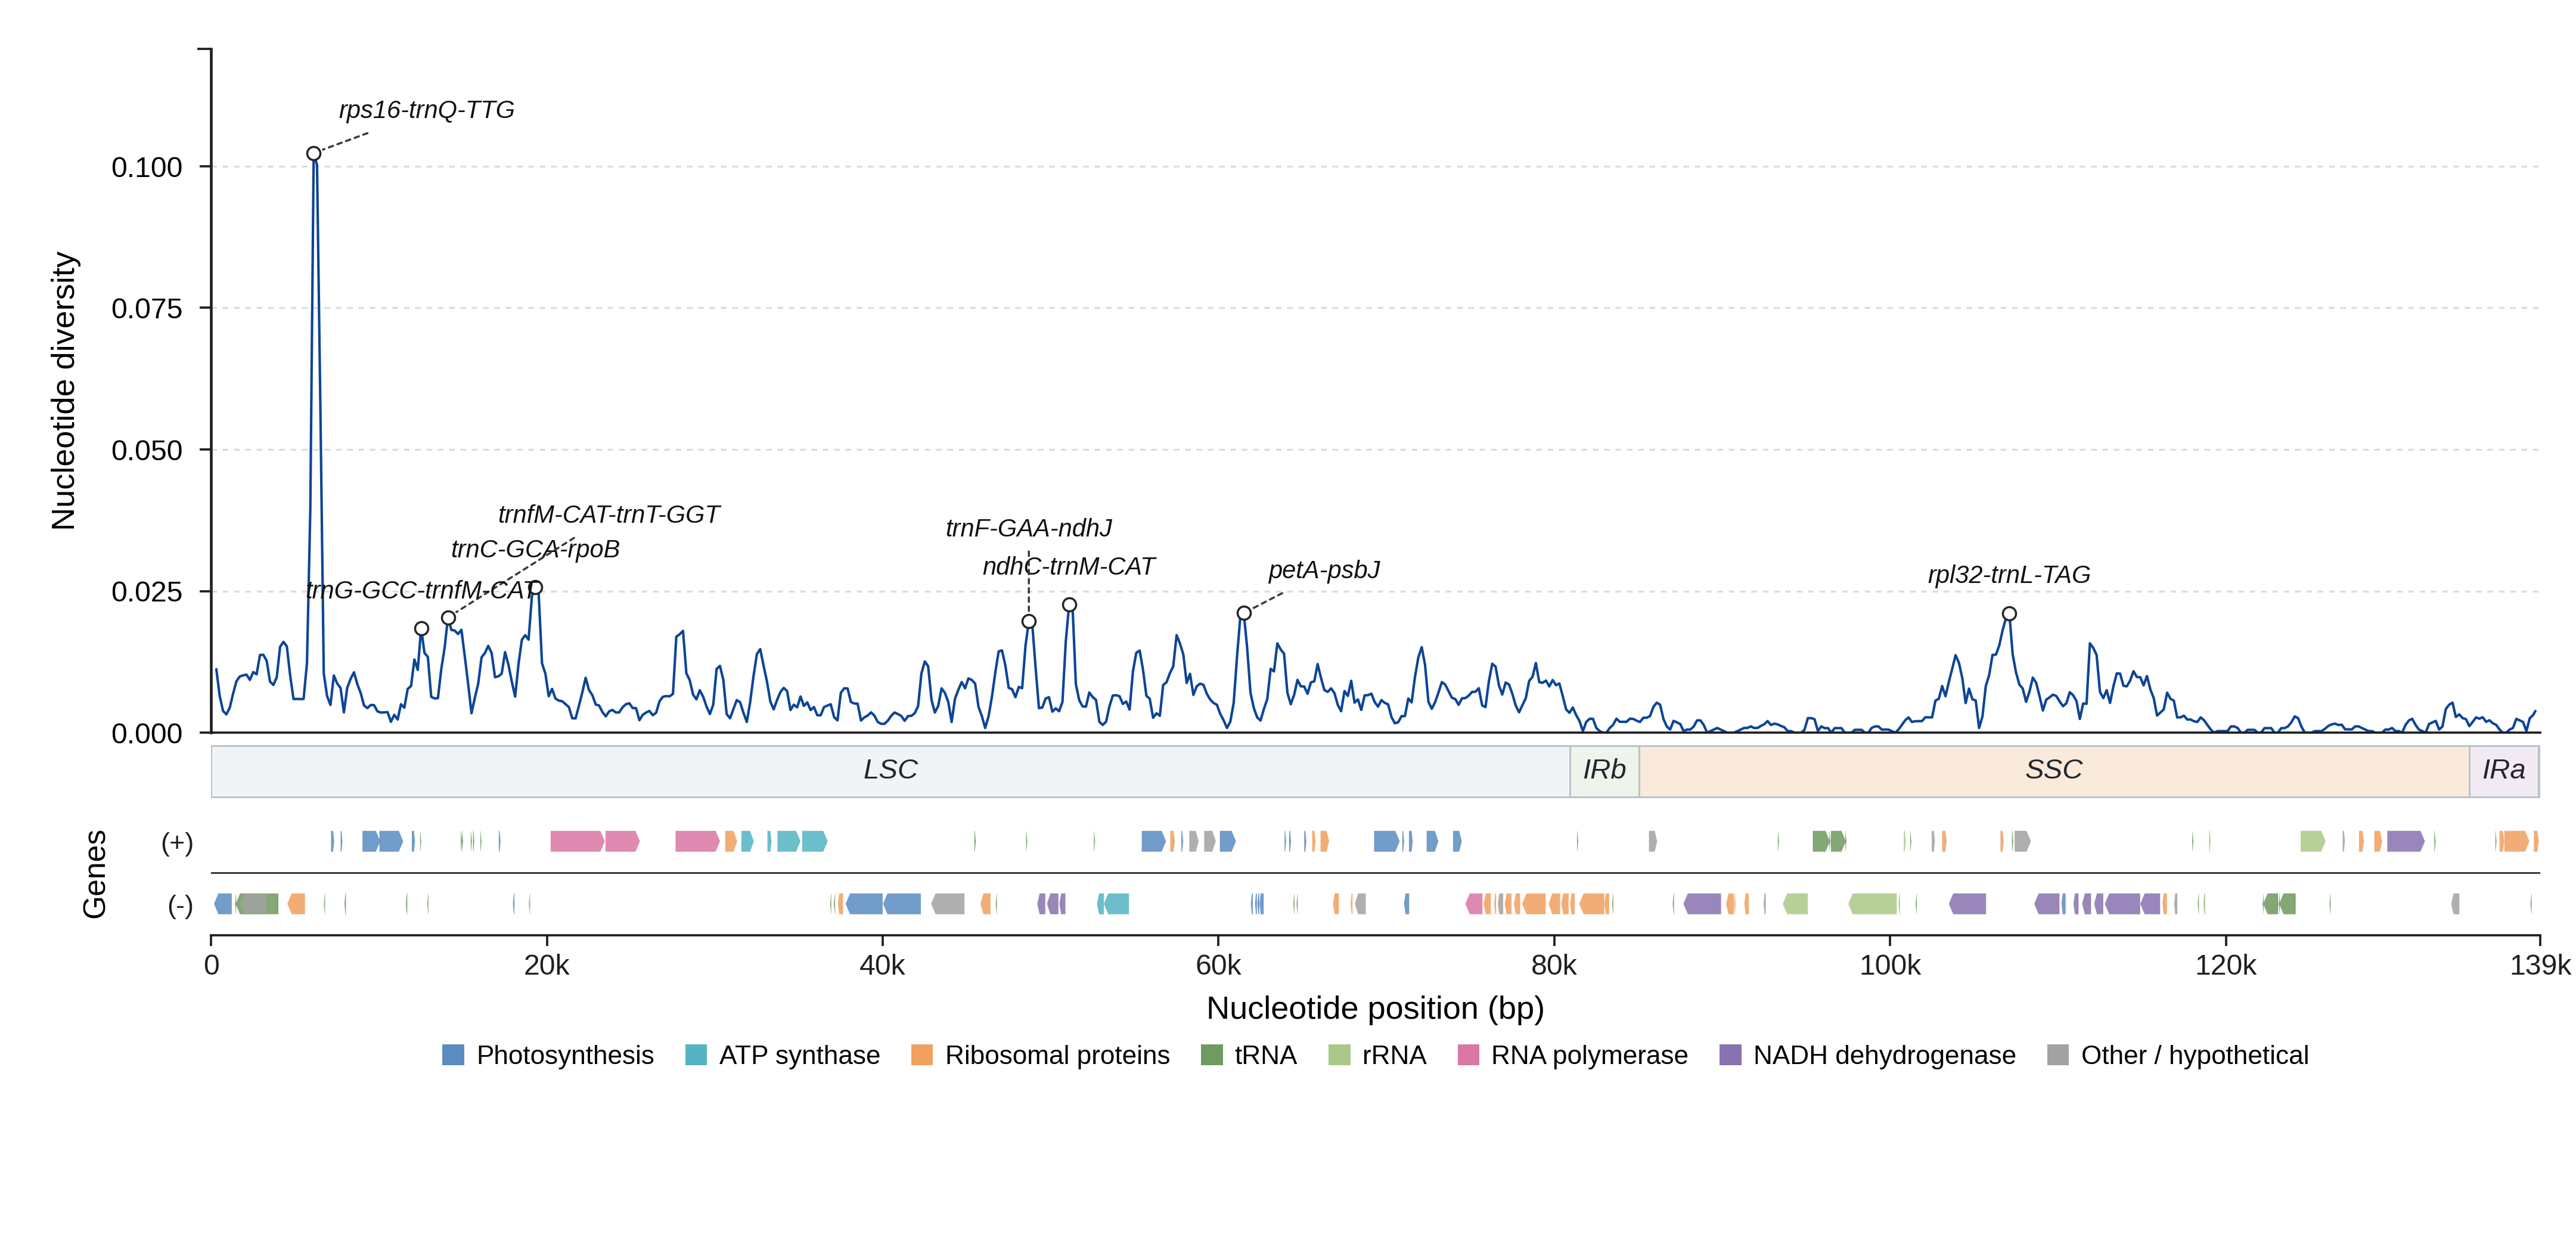Select the 'rpl32-trnL-TAG' annotation label
The image size is (2576, 1253).
click(x=2009, y=575)
